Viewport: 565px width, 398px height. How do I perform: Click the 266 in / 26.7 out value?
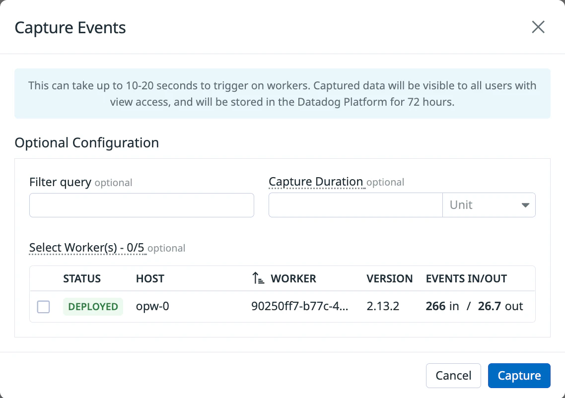click(x=474, y=307)
